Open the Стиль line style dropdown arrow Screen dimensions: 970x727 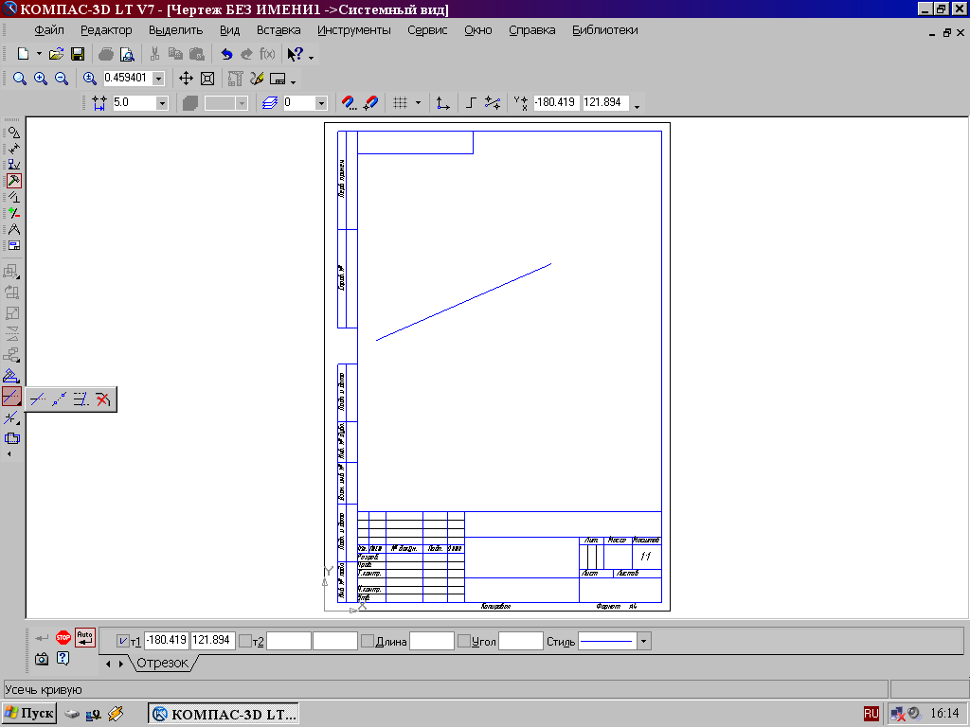643,641
